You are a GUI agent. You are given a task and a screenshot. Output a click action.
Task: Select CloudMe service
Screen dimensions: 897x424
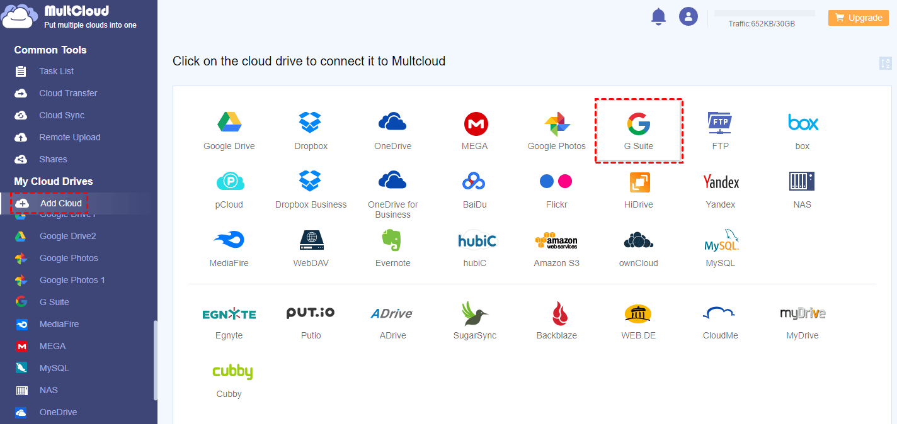tap(721, 322)
